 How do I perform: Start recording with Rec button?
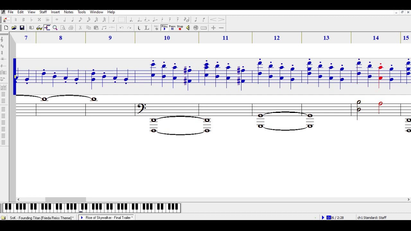[x=156, y=28]
